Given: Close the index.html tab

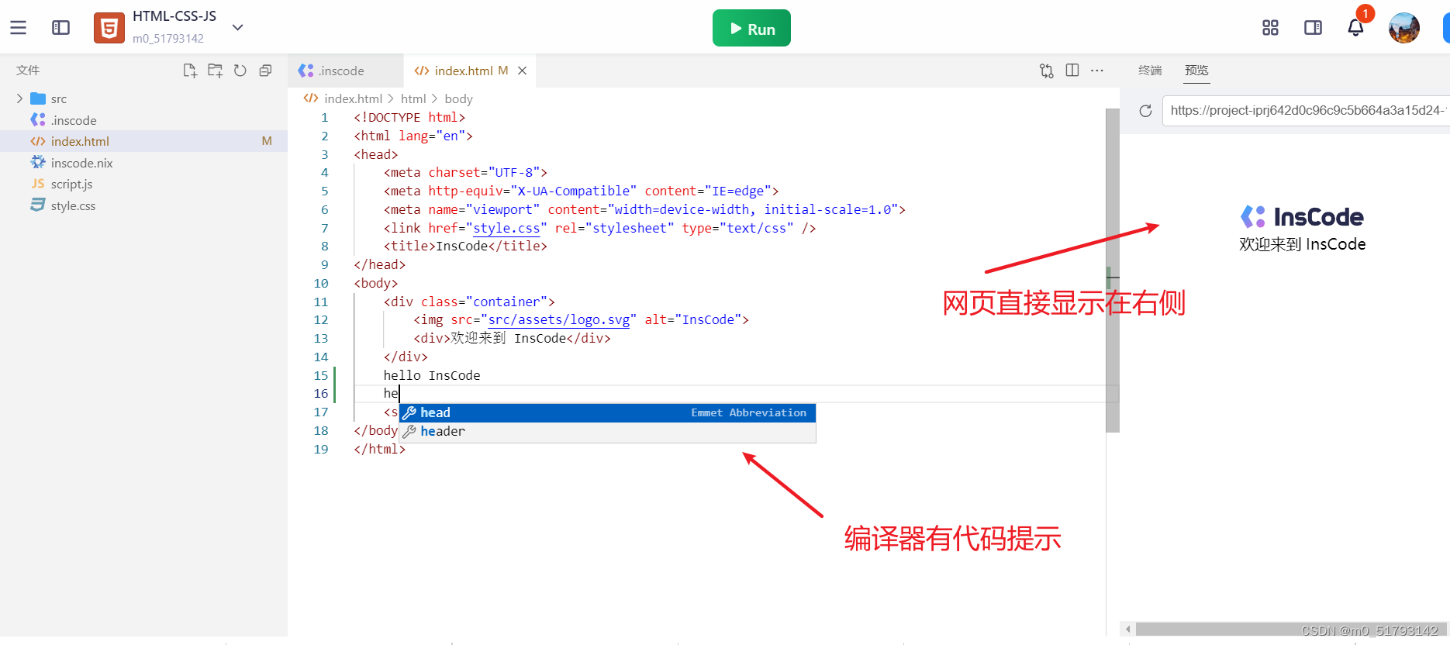Looking at the screenshot, I should pos(523,71).
